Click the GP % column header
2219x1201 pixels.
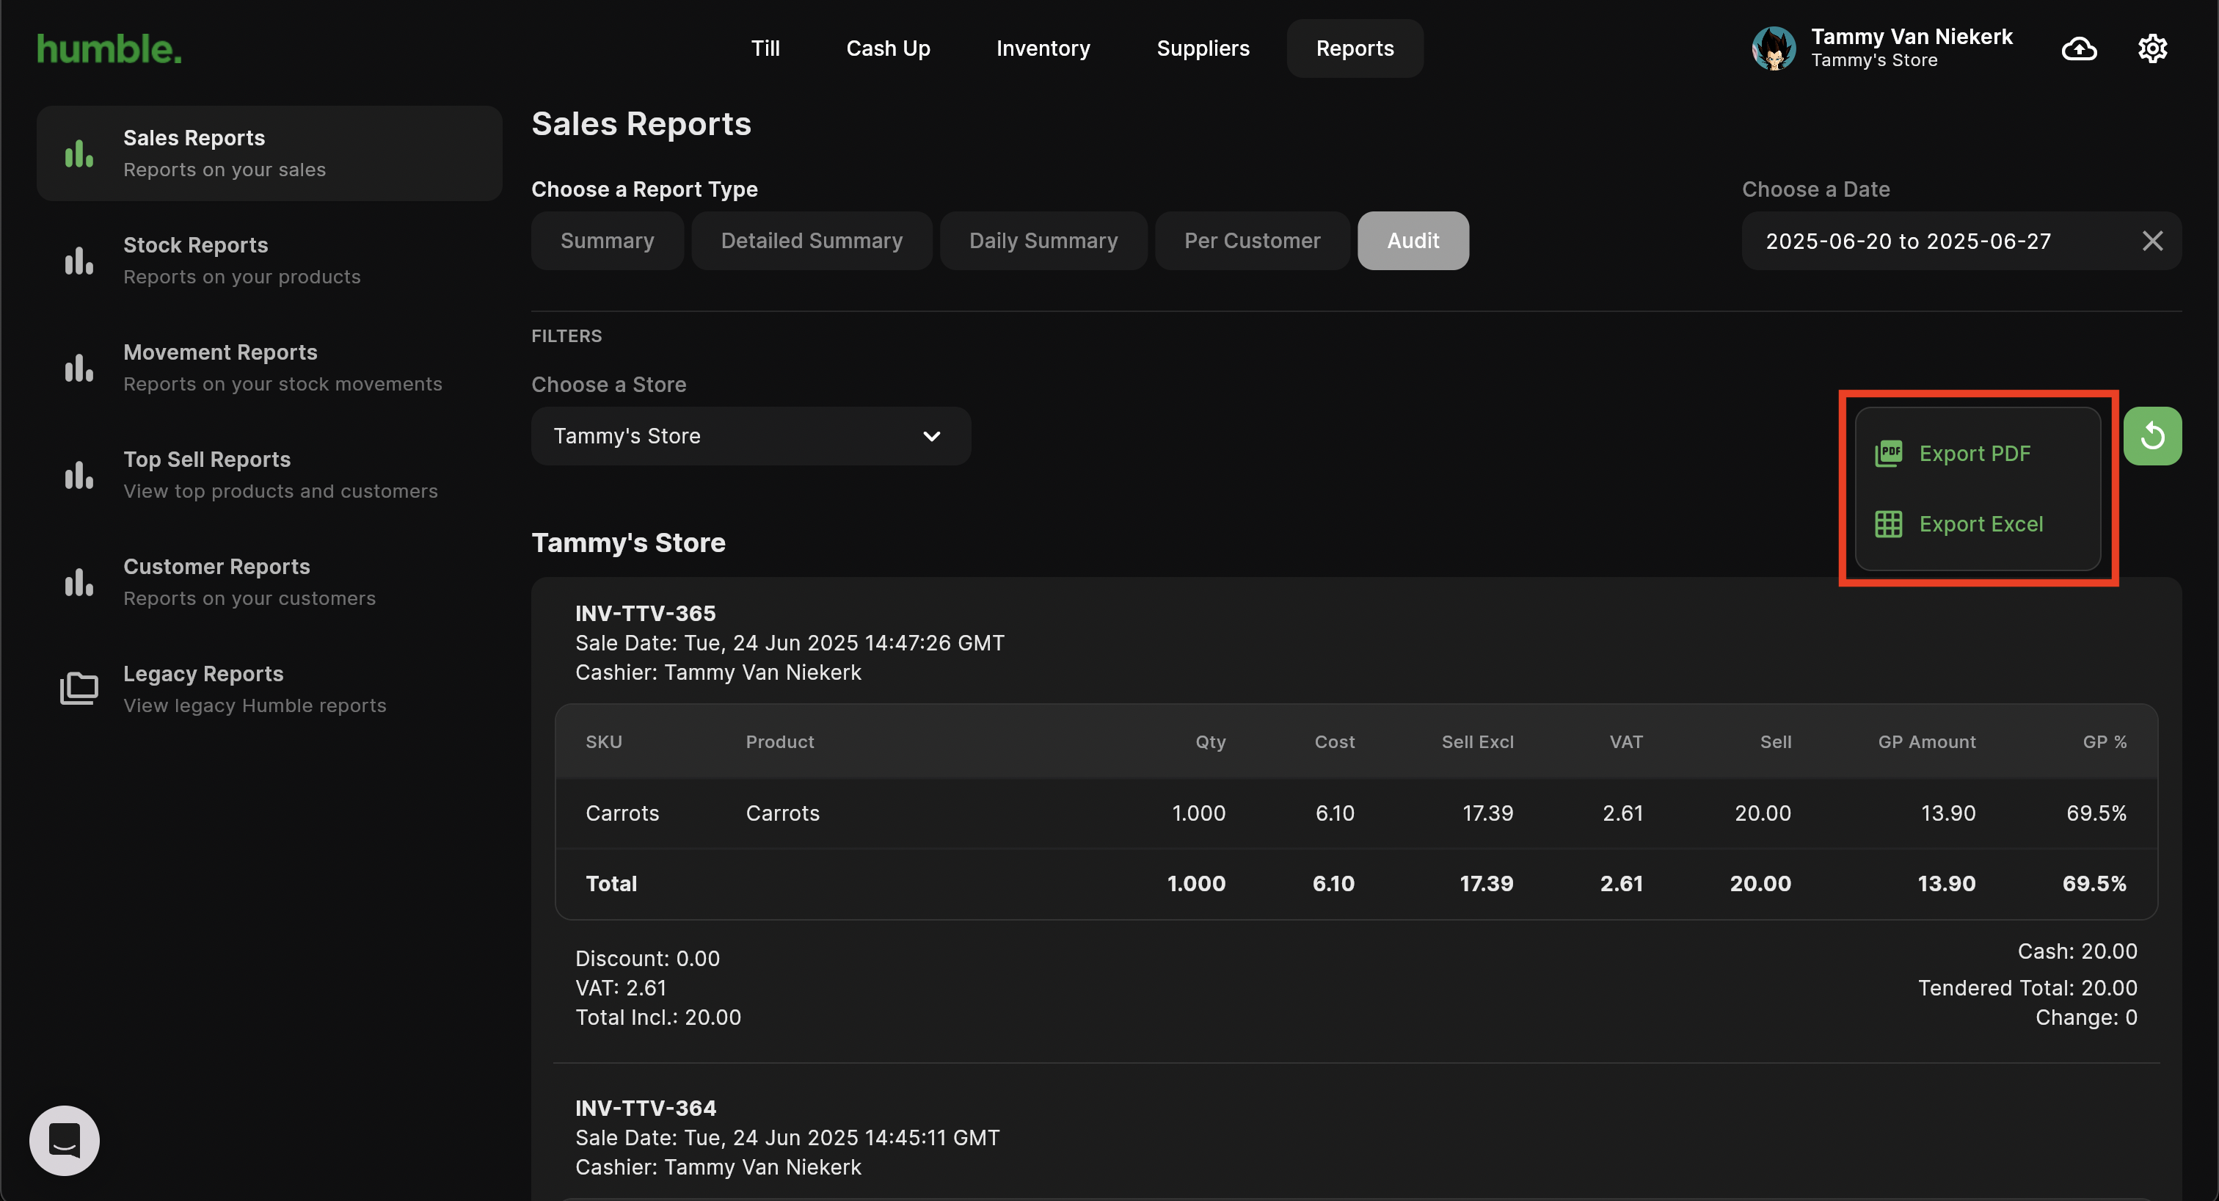pos(2105,741)
